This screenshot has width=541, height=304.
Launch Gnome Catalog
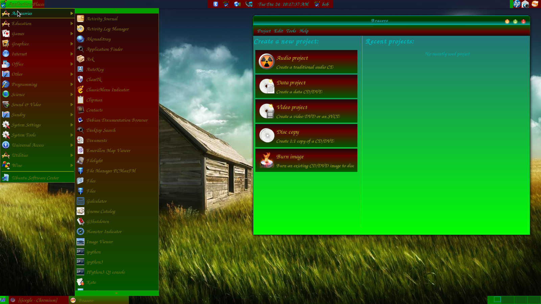[x=117, y=211]
